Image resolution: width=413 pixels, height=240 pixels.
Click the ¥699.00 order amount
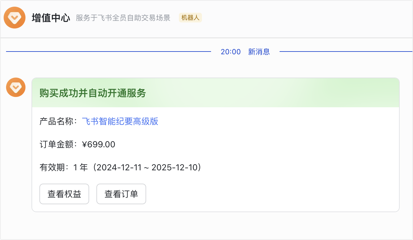point(99,145)
